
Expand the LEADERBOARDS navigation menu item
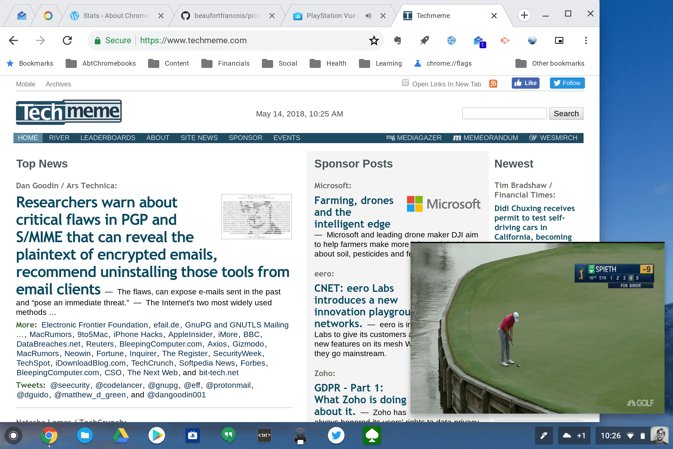pos(108,138)
